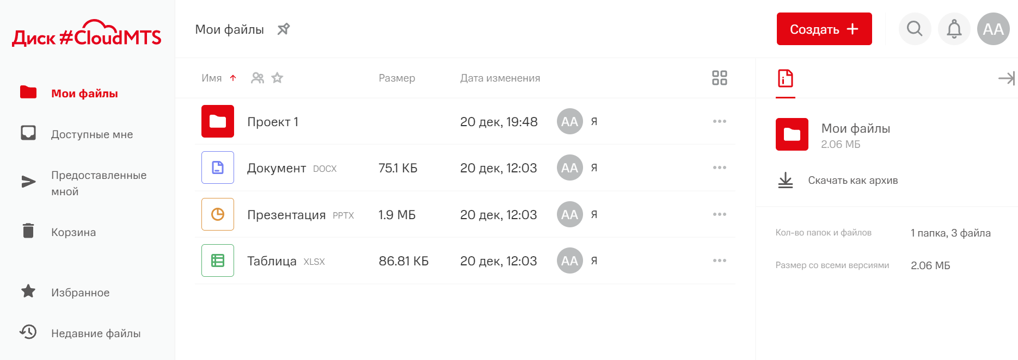Open Избранное section

click(80, 293)
